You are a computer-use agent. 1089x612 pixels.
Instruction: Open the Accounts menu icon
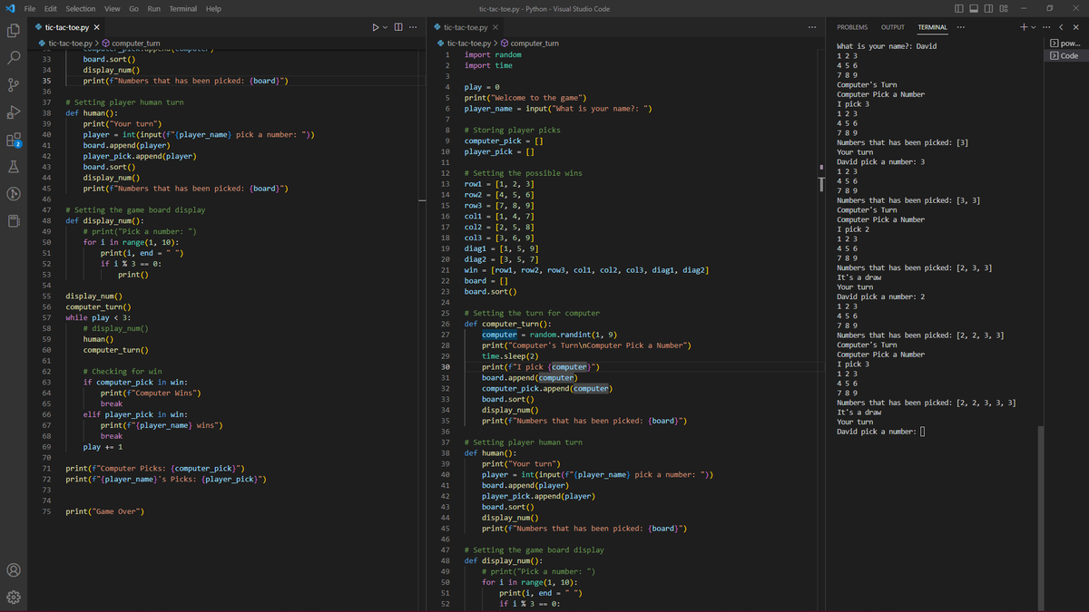pyautogui.click(x=14, y=571)
